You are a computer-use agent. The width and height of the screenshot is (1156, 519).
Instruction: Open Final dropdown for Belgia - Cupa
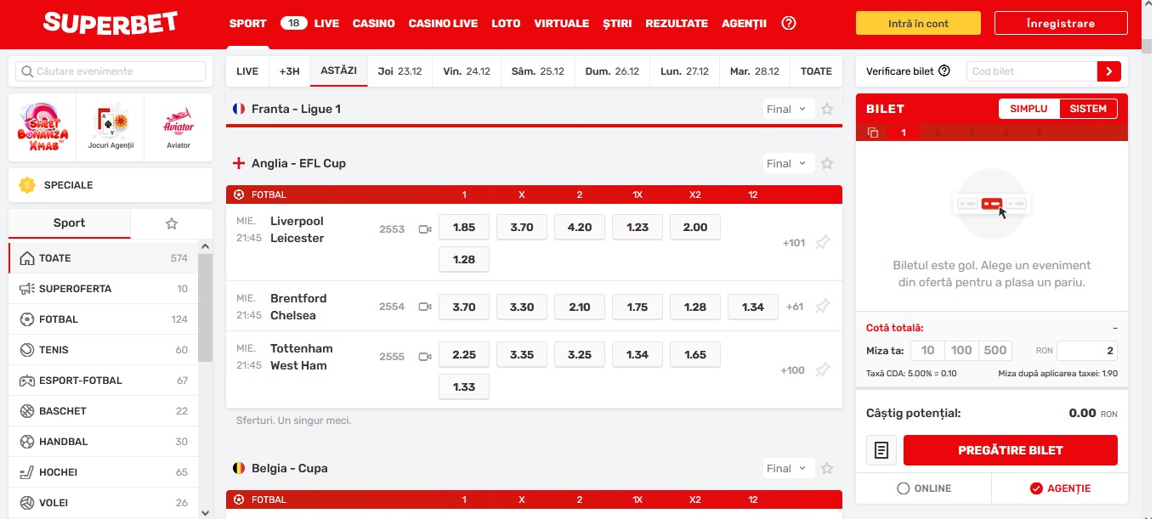tap(788, 469)
